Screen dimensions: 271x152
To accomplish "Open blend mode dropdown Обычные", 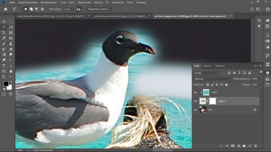I will point(213,79).
